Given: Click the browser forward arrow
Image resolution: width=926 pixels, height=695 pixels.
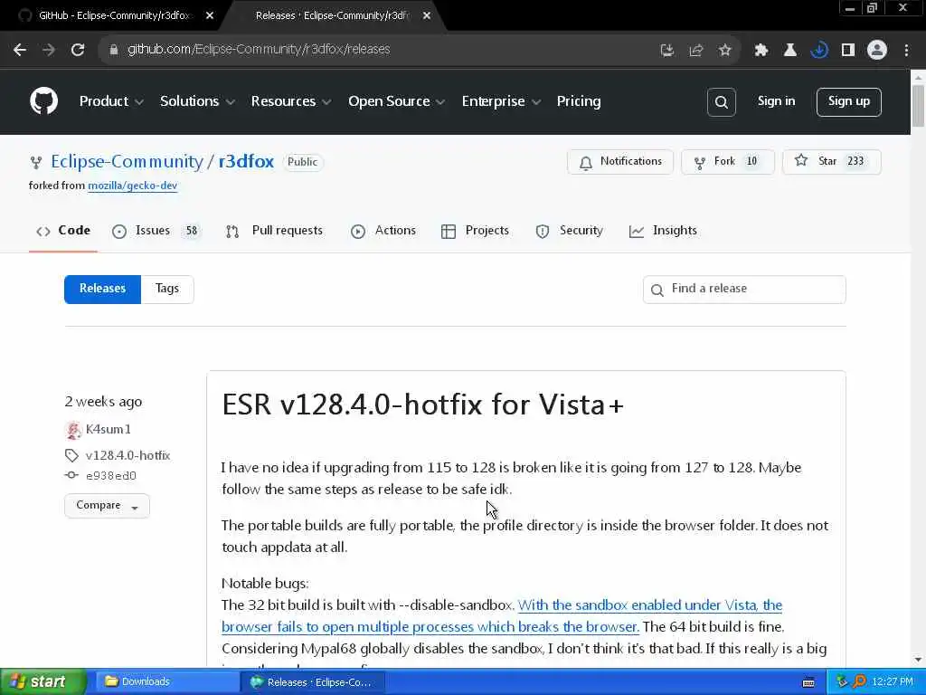Looking at the screenshot, I should coord(49,50).
